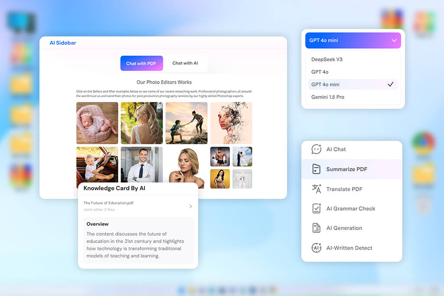
Task: Select AI Grammar Check option
Action: point(352,208)
